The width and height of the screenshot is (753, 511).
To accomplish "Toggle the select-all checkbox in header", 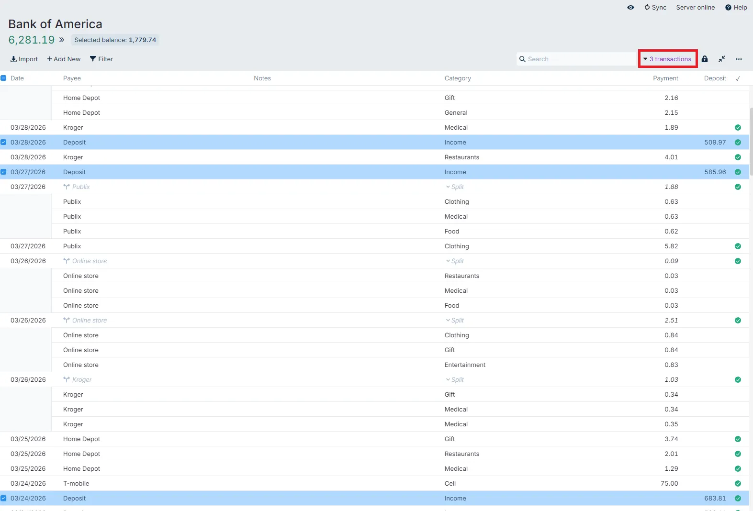I will [3, 78].
